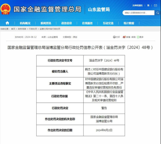Select 文章类型：原创 text
The image size is (161, 144).
70,37
